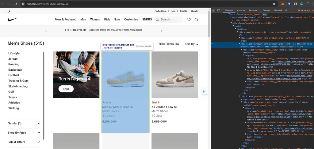Select the DevTools inspect element tool
Screen dimensions: 314x149
(214, 10)
